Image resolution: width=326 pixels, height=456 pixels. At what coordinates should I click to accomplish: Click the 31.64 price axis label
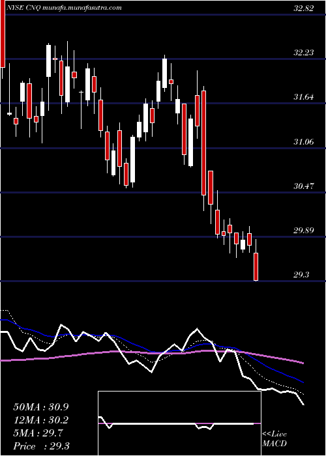[x=304, y=97]
